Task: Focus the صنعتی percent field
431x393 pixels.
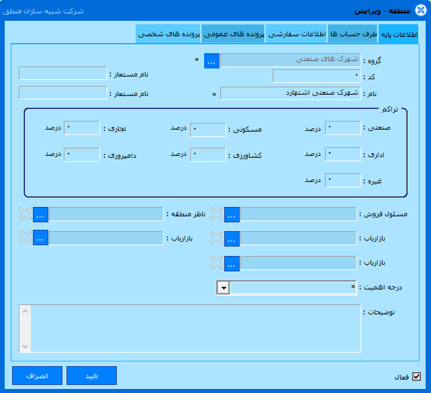Action: [x=343, y=128]
